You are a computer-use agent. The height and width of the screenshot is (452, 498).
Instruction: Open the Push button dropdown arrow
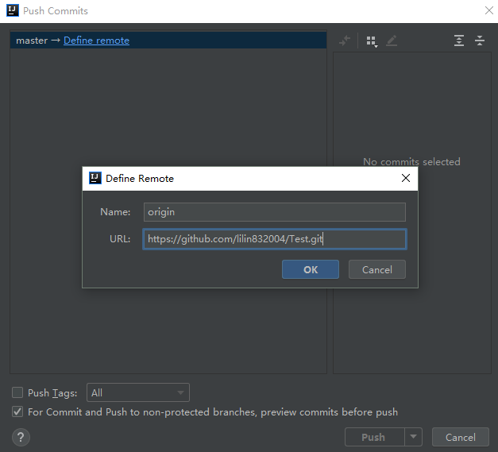(413, 437)
